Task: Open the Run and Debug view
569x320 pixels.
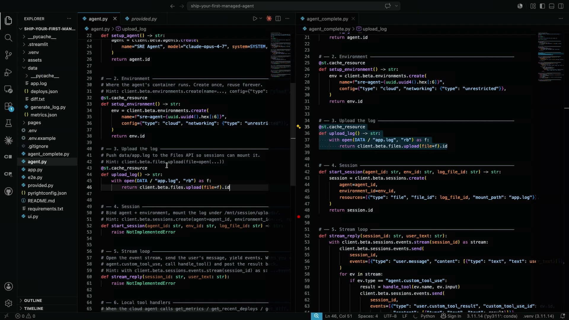Action: coord(8,72)
